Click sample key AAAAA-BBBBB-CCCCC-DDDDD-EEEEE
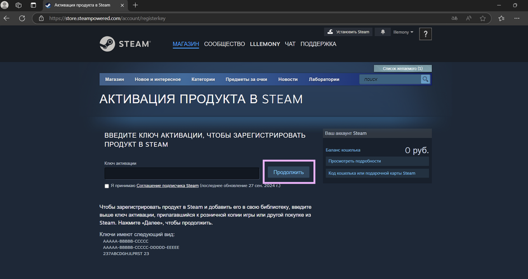This screenshot has height=279, width=528. point(141,247)
